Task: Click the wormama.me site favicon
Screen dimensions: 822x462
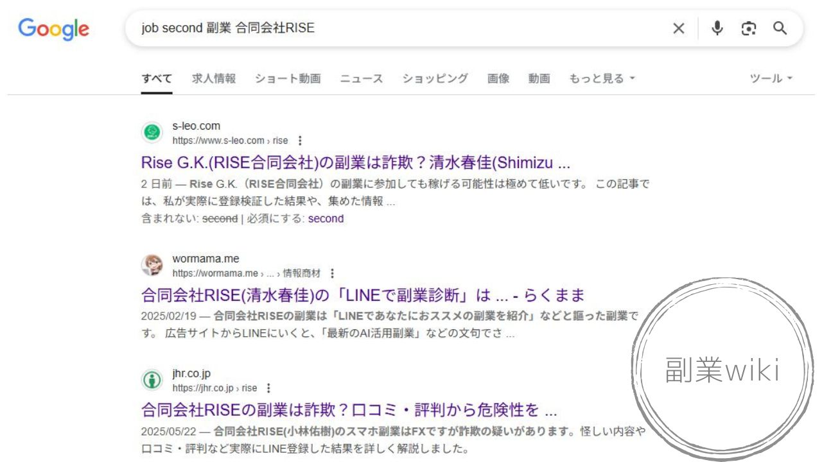Action: pos(152,266)
